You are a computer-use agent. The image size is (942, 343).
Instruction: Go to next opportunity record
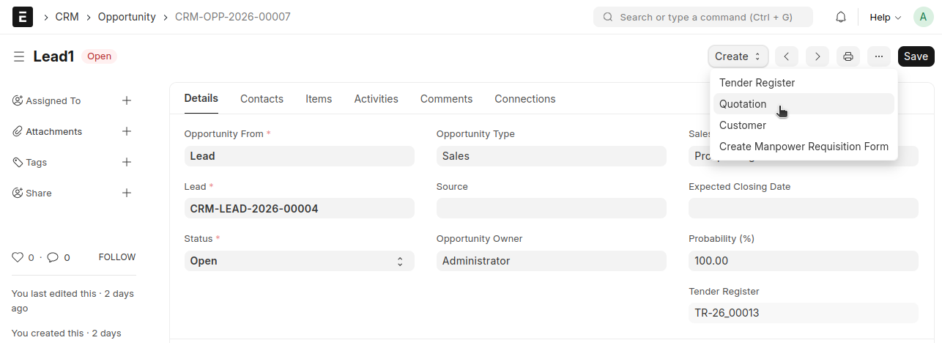[x=817, y=56]
